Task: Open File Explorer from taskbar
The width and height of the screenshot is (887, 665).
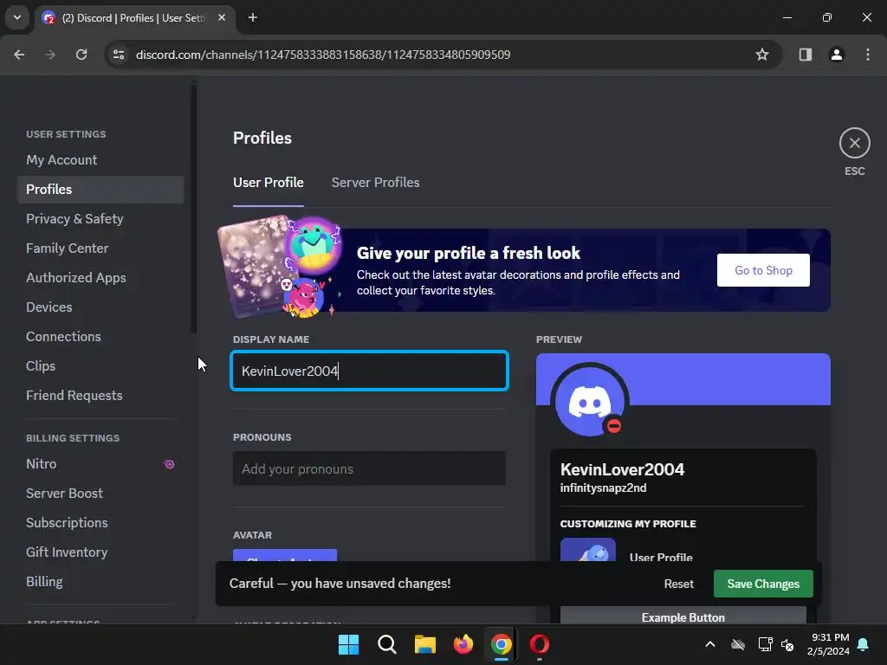Action: click(x=424, y=644)
